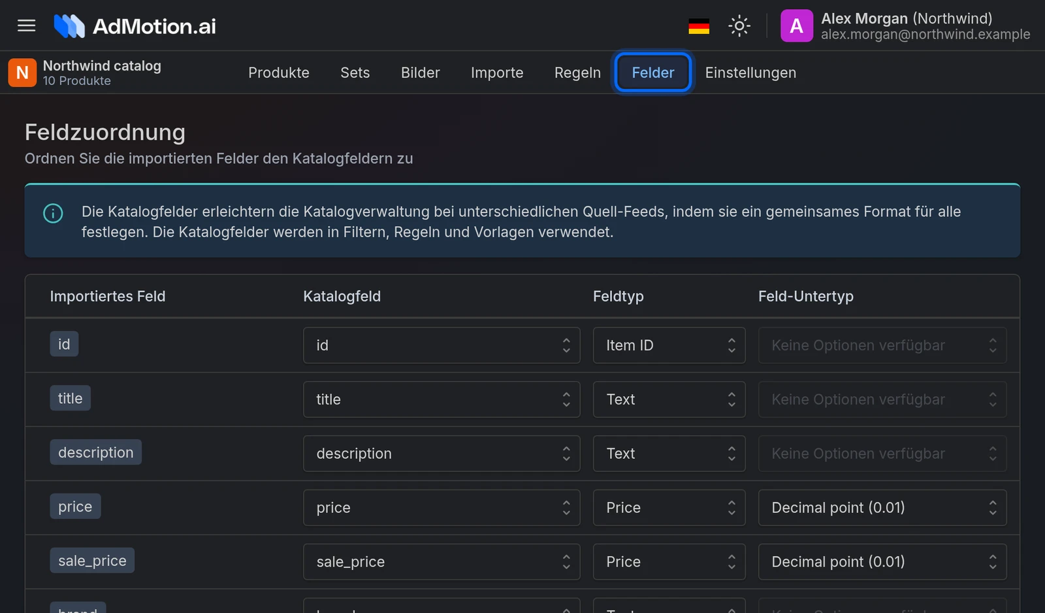This screenshot has height=613, width=1045.
Task: Open Katalogfeld dropdown showing title
Action: click(442, 399)
